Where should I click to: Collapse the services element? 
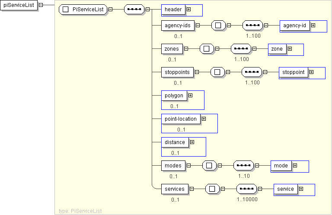click(x=192, y=189)
